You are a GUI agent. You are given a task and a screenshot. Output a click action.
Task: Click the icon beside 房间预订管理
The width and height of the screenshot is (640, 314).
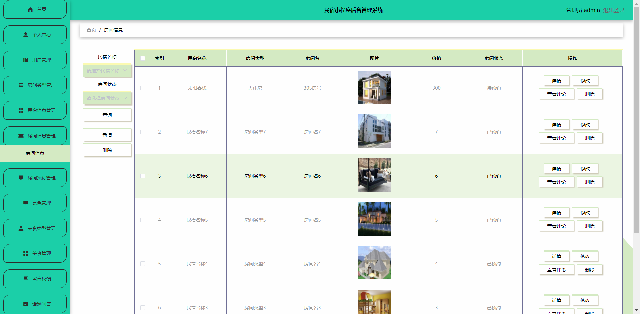tap(21, 178)
